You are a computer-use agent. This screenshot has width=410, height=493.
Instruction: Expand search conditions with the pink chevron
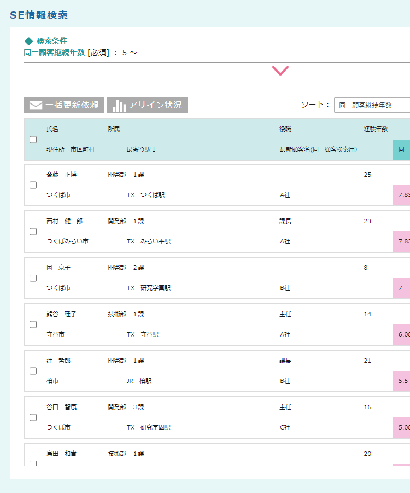click(280, 71)
